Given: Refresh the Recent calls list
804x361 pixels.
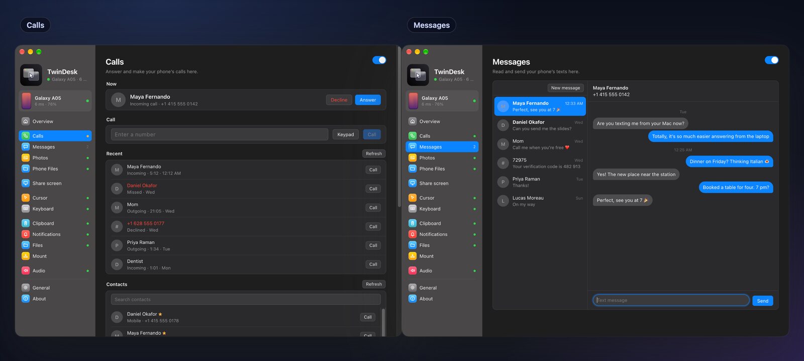Looking at the screenshot, I should [x=374, y=153].
